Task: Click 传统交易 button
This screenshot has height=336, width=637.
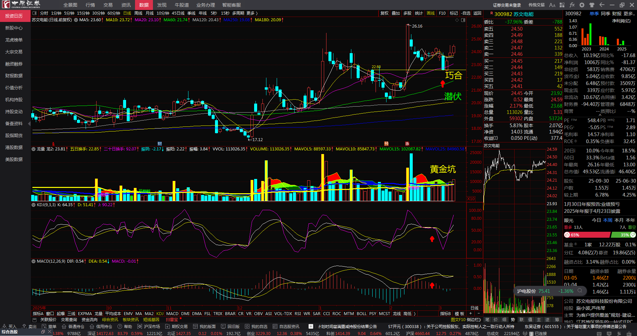Action: (536, 5)
